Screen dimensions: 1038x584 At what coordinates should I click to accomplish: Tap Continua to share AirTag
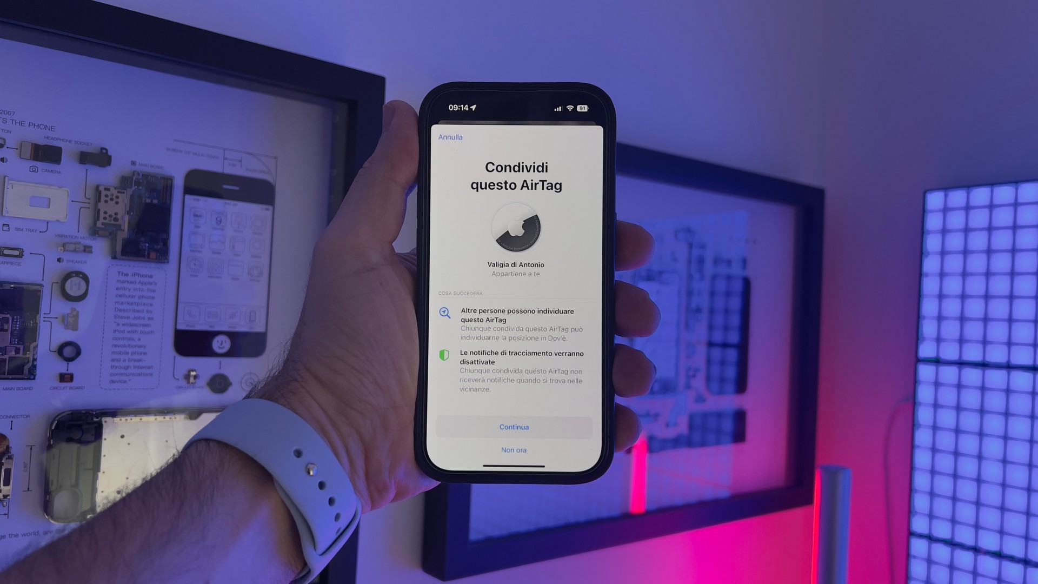514,427
